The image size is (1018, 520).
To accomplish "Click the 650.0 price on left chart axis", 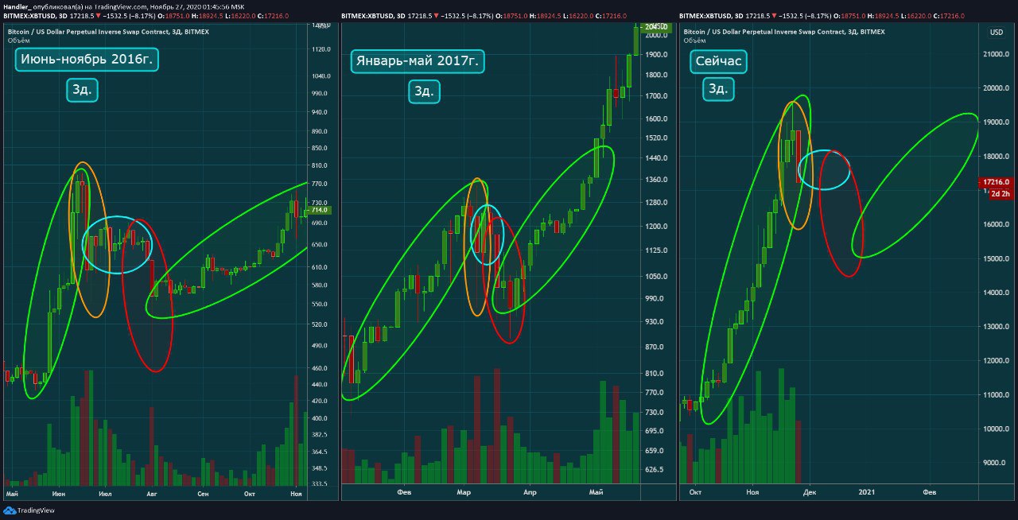I will (x=320, y=245).
